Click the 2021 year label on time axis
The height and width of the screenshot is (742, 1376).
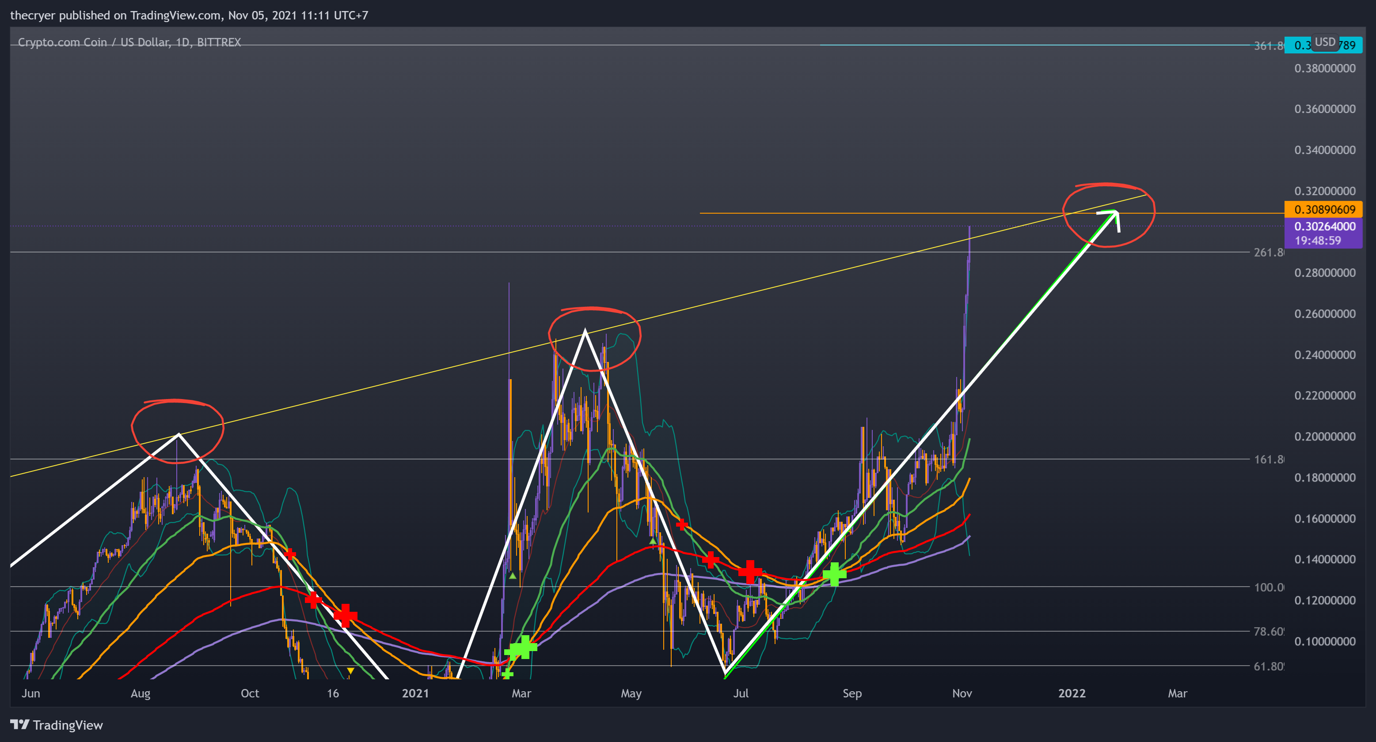click(x=415, y=693)
